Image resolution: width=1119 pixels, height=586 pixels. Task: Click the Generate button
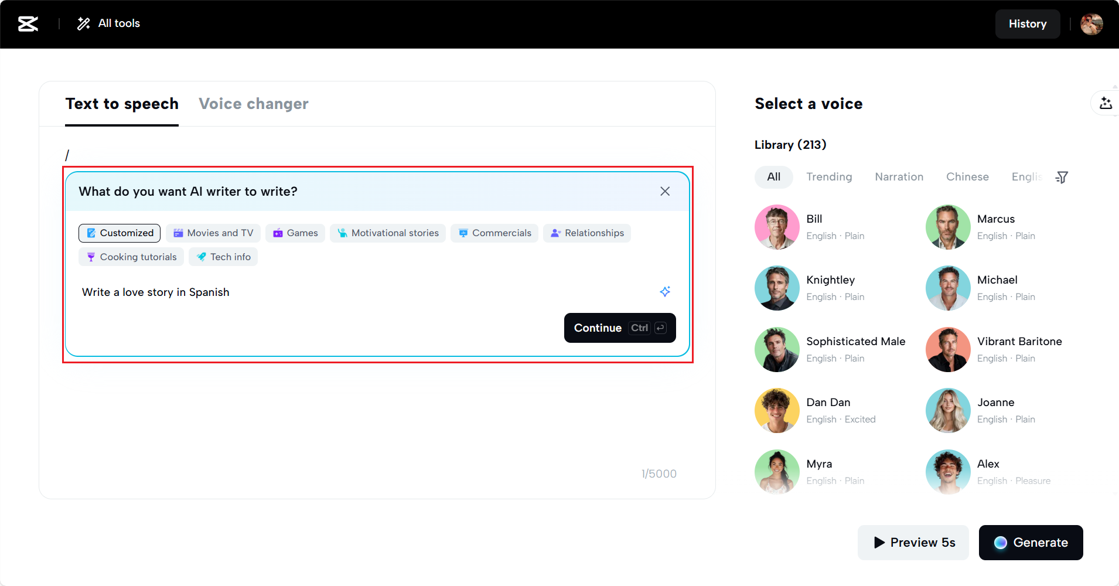1031,543
